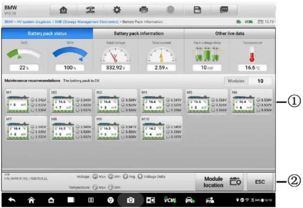Open Module location view
Image resolution: width=303 pixels, height=208 pixels.
coord(219,182)
